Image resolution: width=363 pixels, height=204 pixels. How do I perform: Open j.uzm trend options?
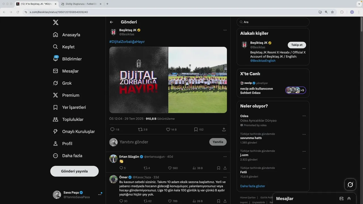tap(304, 151)
